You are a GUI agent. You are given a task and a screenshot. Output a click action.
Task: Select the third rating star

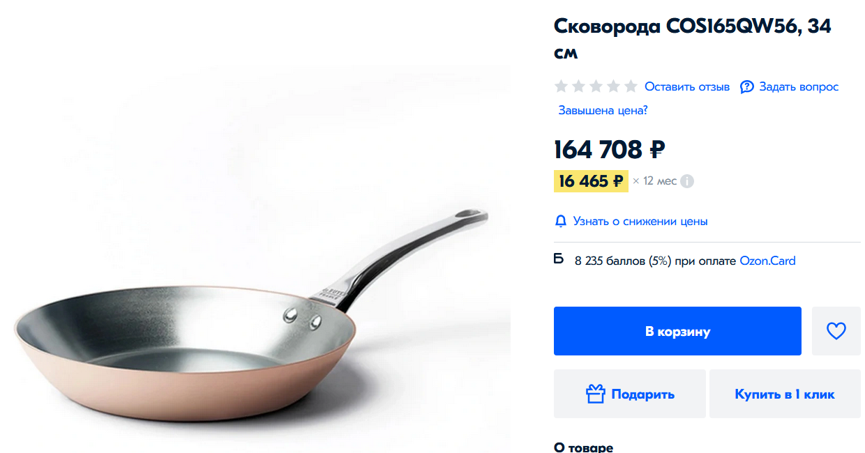tap(596, 86)
